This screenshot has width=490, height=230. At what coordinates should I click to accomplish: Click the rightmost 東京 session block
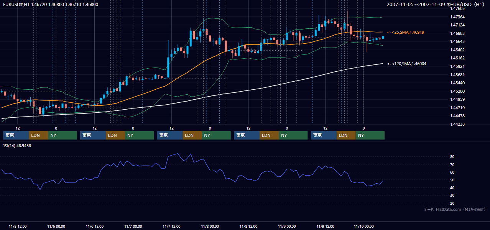324,135
